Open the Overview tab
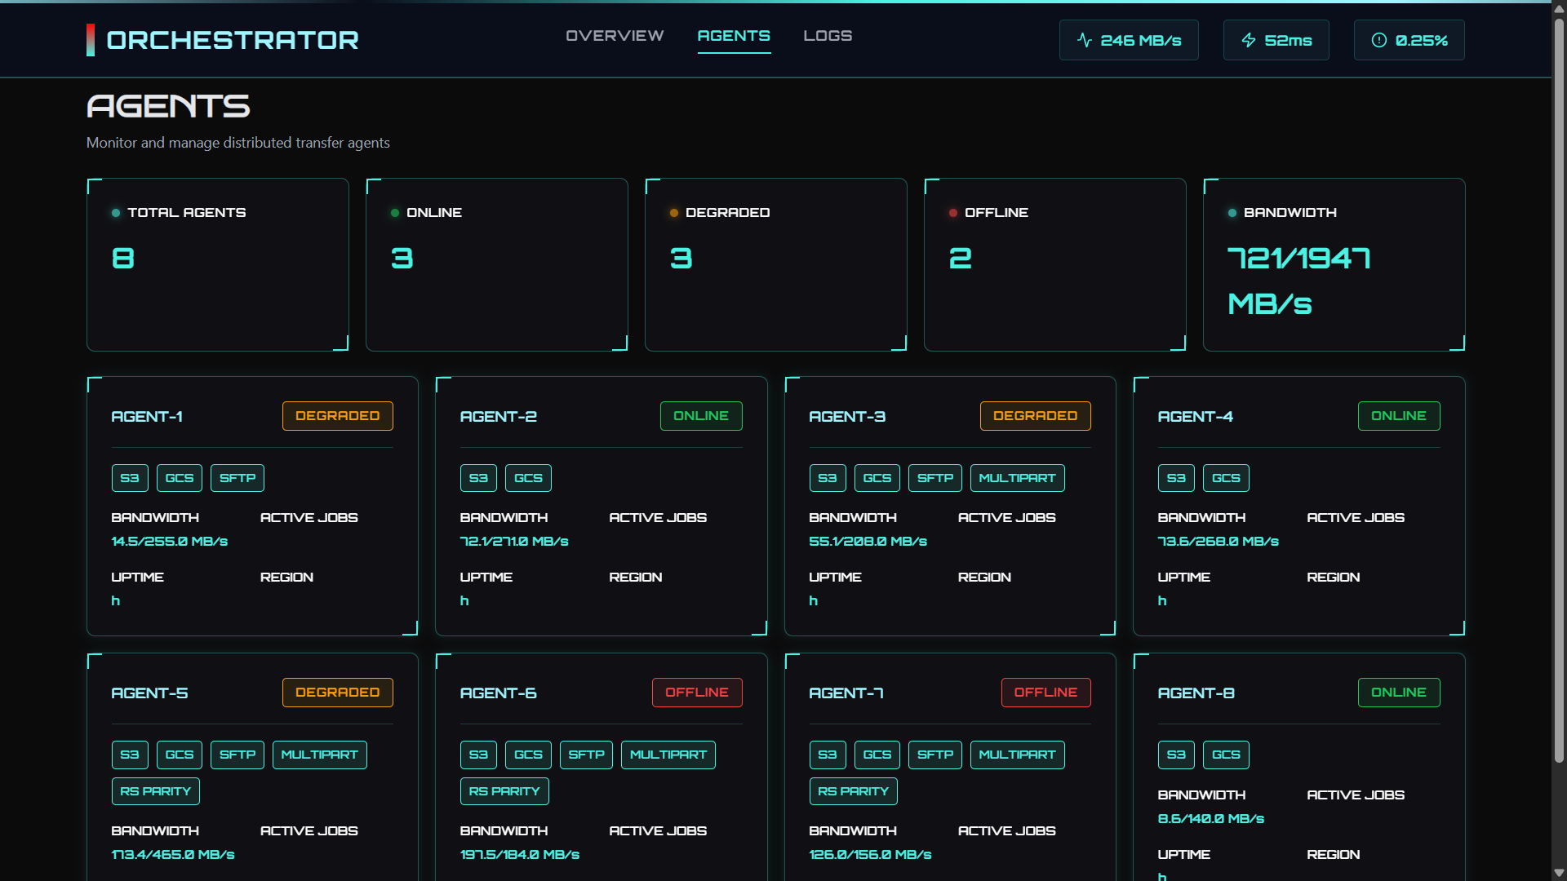 [615, 36]
